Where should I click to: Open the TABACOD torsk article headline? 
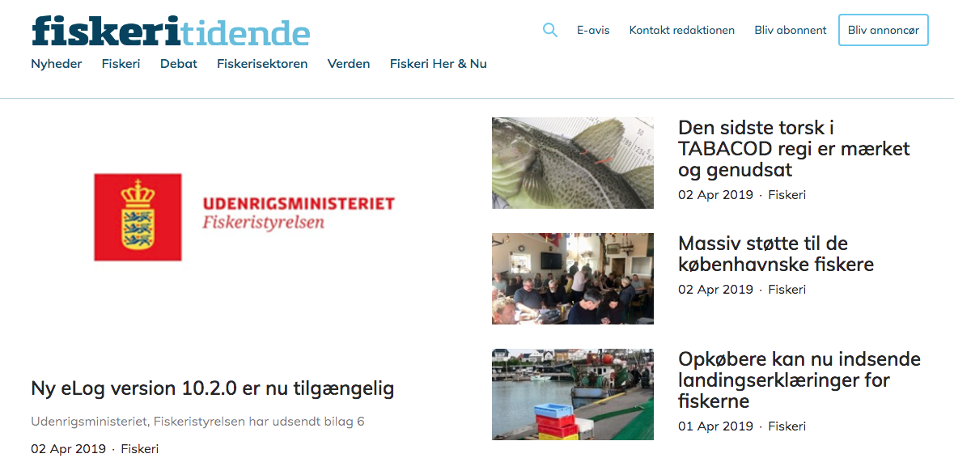click(x=794, y=148)
